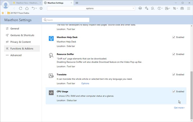The image size is (193, 122).
Task: Click the favorites bar star icon
Action: tap(3, 13)
